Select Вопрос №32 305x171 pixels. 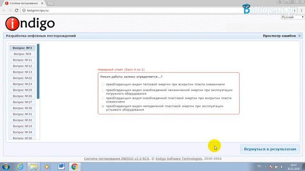coord(22,120)
